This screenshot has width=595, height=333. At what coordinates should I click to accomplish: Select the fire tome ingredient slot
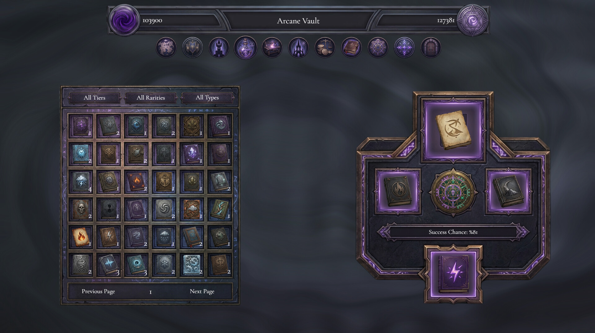[x=398, y=191]
